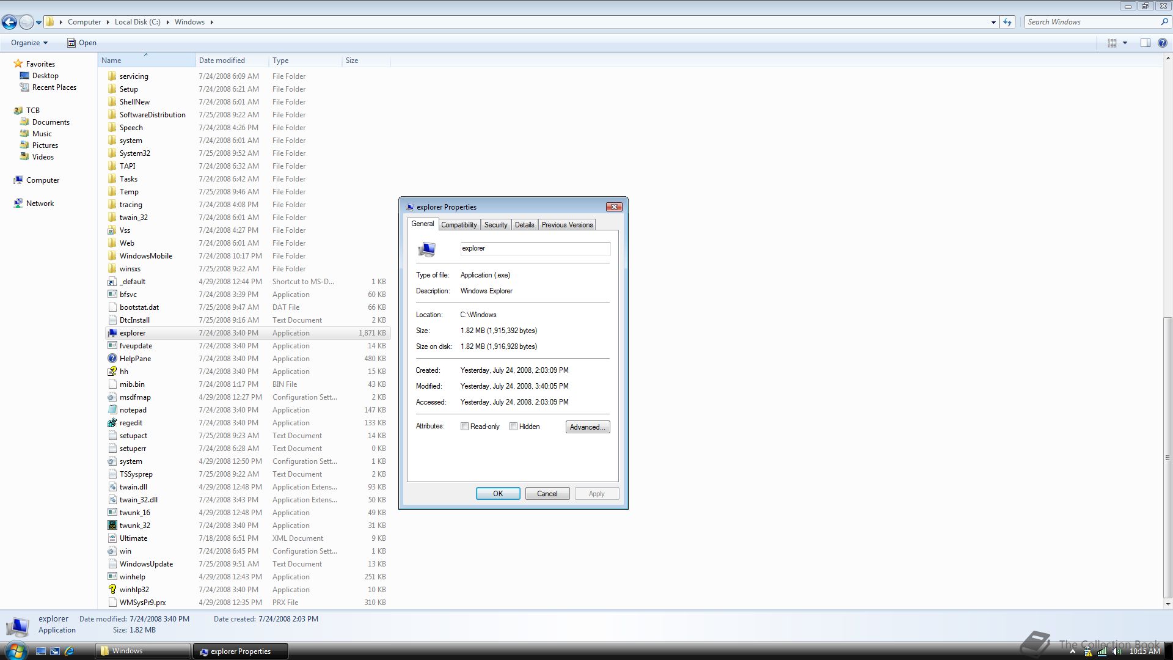1173x660 pixels.
Task: Click Cancel in explorer Properties
Action: coord(547,494)
